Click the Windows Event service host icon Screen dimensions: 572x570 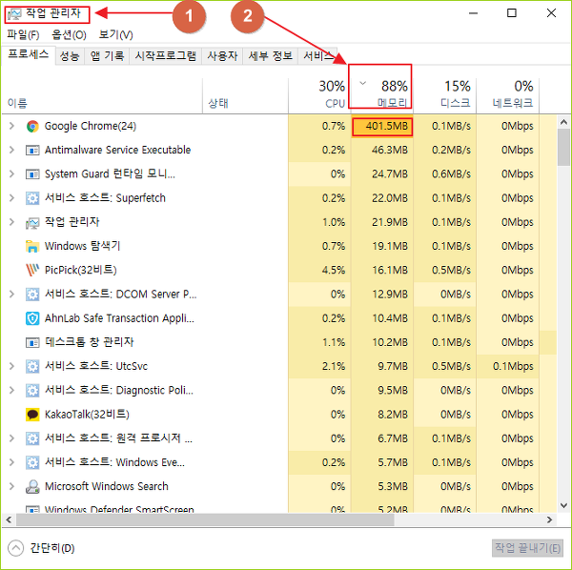click(32, 462)
